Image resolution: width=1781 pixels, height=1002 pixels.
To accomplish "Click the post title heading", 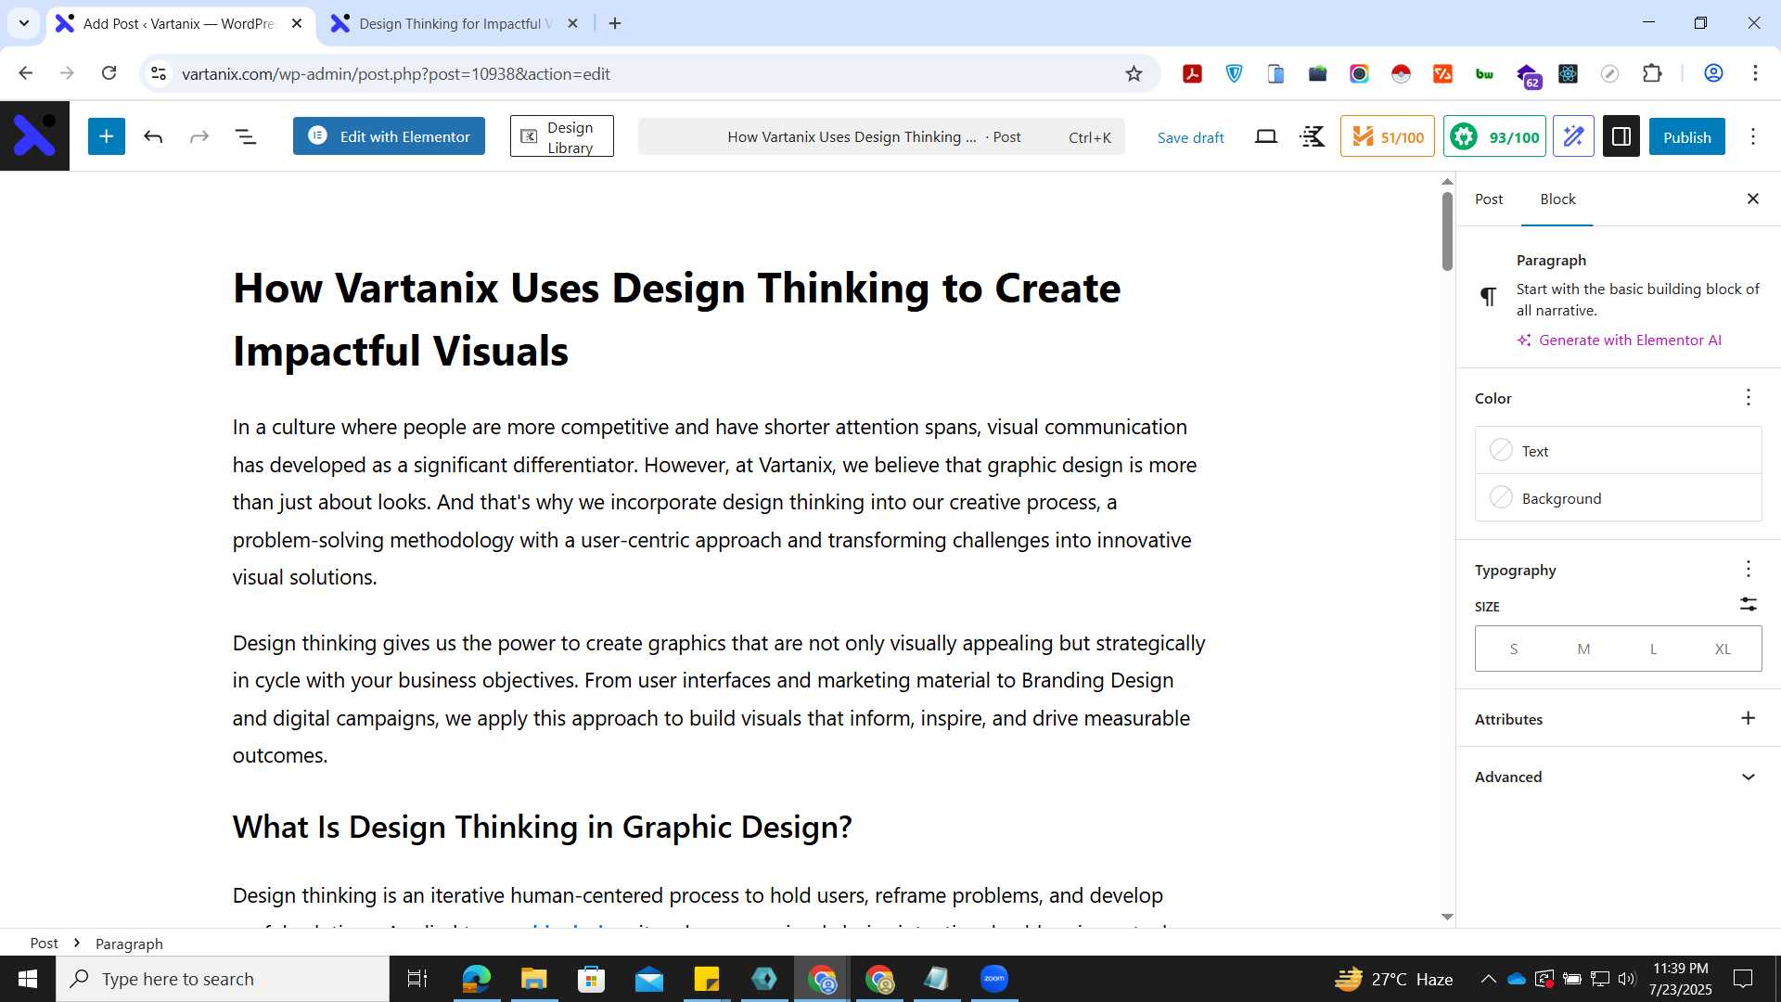I will (677, 319).
